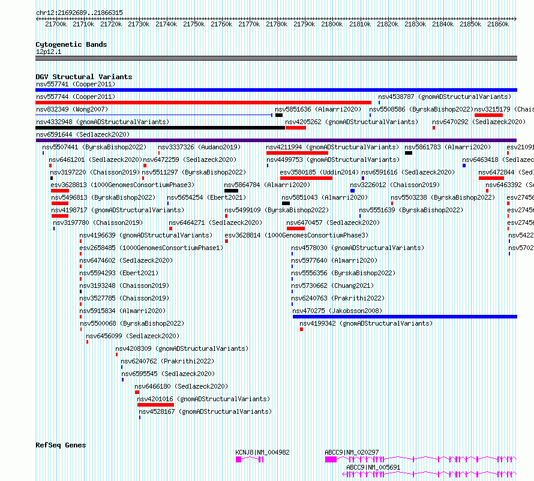Click esv3628814 1000Genomes Phase3 label
Viewport: 534px width, 481px height.
coord(296,235)
